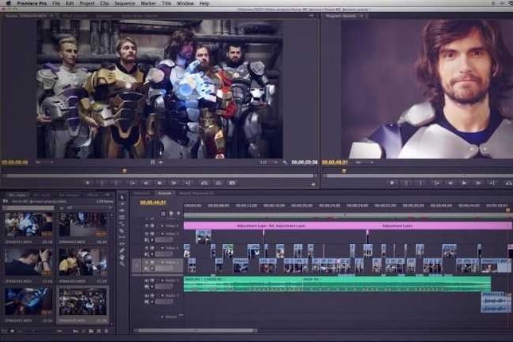Play the sequence in the Program monitor
Image resolution: width=513 pixels, height=342 pixels.
pyautogui.click(x=464, y=183)
